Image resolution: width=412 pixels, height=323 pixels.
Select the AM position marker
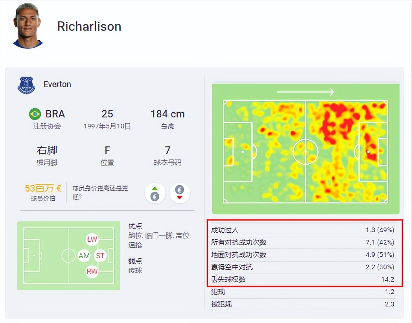tap(84, 256)
